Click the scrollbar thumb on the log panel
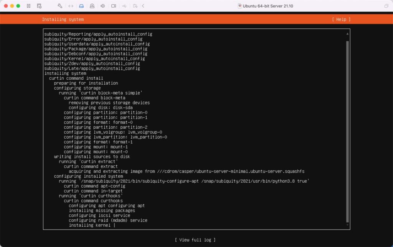The image size is (393, 247). (347, 130)
